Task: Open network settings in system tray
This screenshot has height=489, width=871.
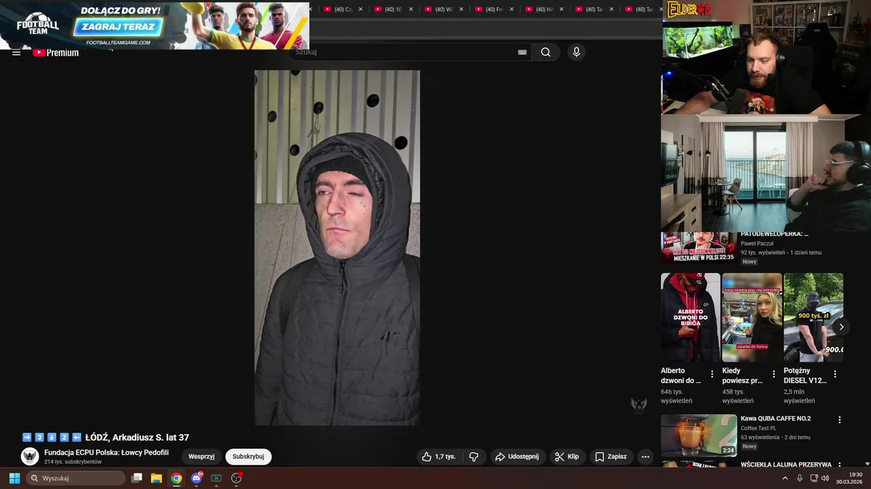Action: (x=813, y=478)
